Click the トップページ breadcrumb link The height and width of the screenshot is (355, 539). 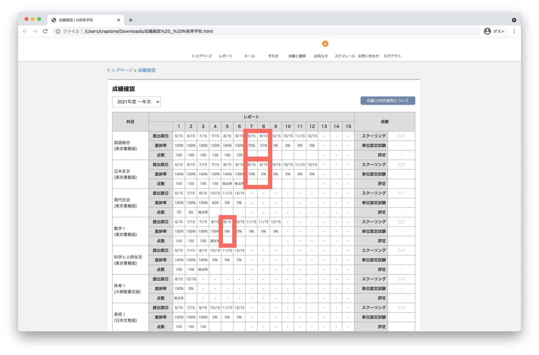[120, 70]
